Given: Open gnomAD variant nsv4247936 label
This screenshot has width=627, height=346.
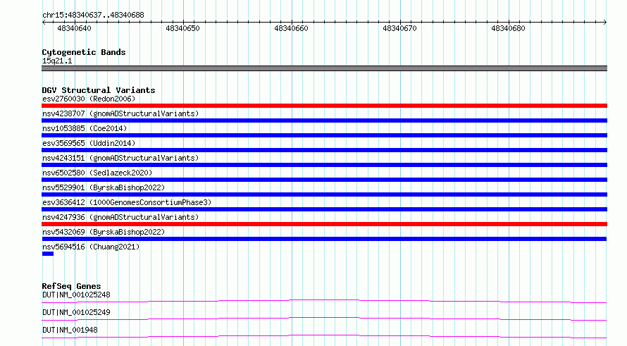Looking at the screenshot, I should [120, 217].
